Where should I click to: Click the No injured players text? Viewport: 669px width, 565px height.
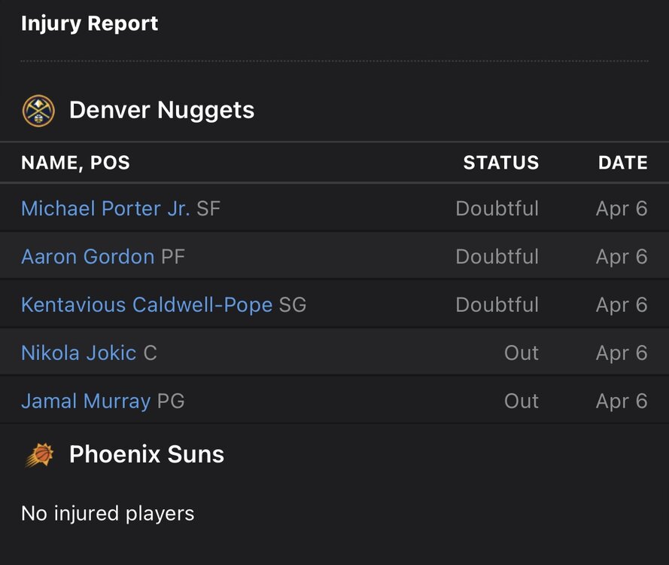(108, 514)
